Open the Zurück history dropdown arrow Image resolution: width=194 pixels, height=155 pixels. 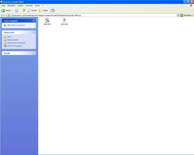pos(12,11)
